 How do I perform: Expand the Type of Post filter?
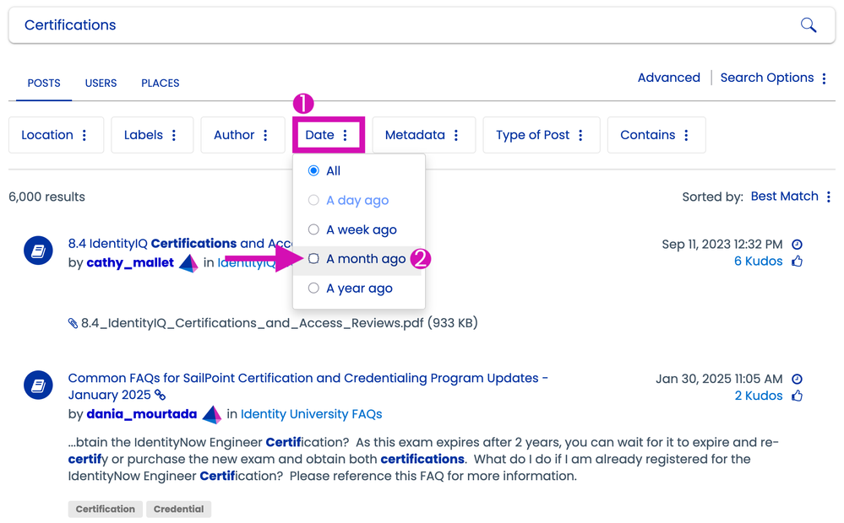541,135
